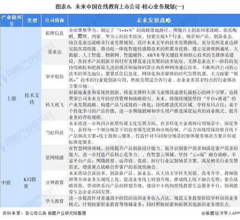This screenshot has width=240, height=220.
Task: Select the '产业链环节' column header
Action: 11,20
